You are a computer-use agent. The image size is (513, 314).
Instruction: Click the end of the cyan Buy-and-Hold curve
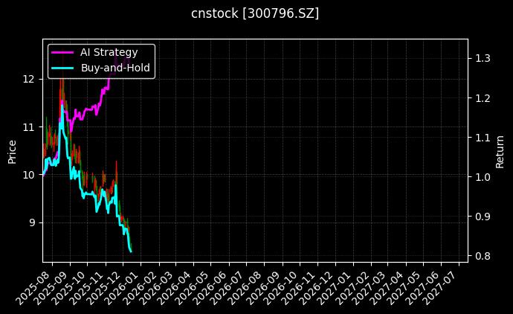(131, 251)
